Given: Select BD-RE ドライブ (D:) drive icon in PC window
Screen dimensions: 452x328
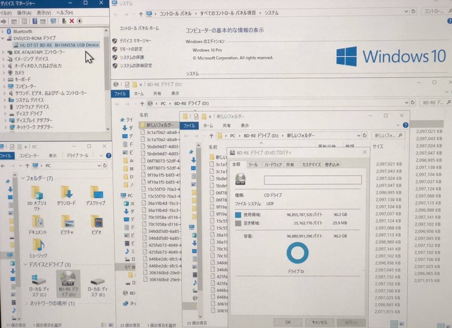Looking at the screenshot, I should [x=68, y=279].
